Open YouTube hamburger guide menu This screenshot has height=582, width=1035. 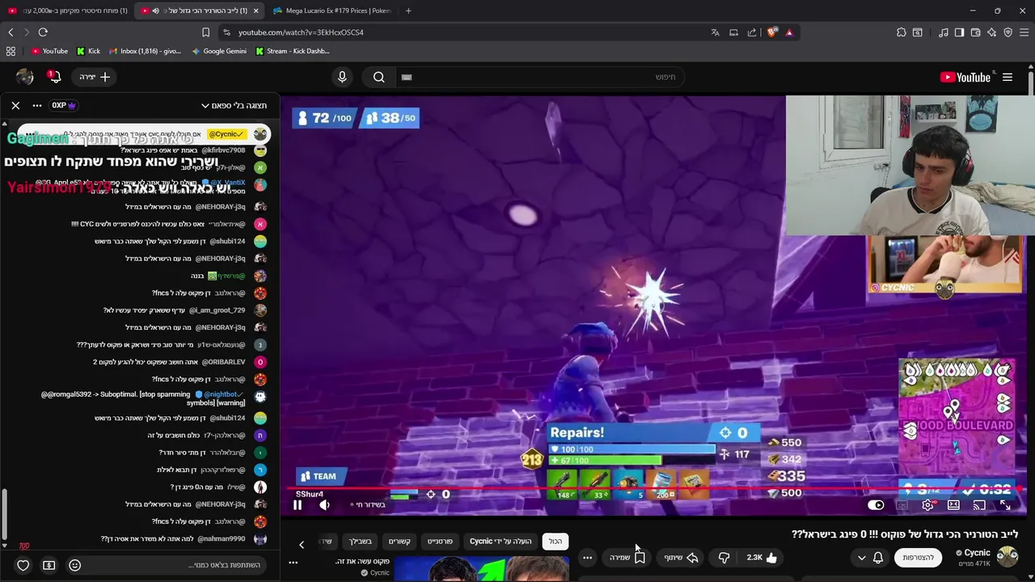tap(1008, 78)
